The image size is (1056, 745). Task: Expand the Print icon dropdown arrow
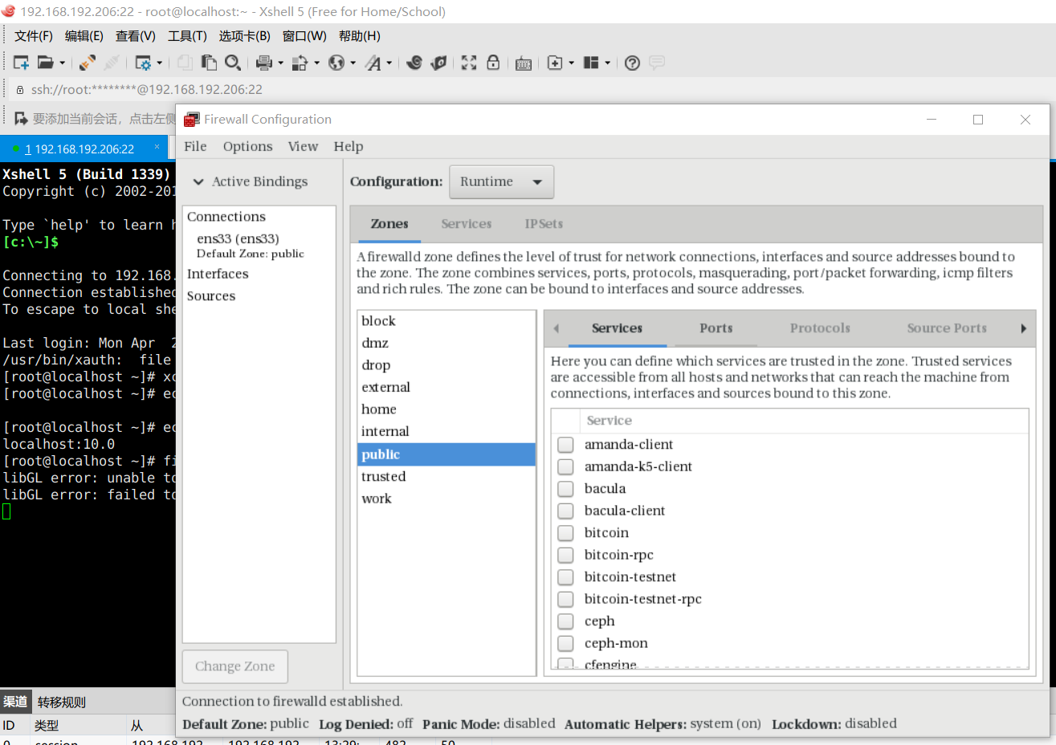pyautogui.click(x=280, y=63)
